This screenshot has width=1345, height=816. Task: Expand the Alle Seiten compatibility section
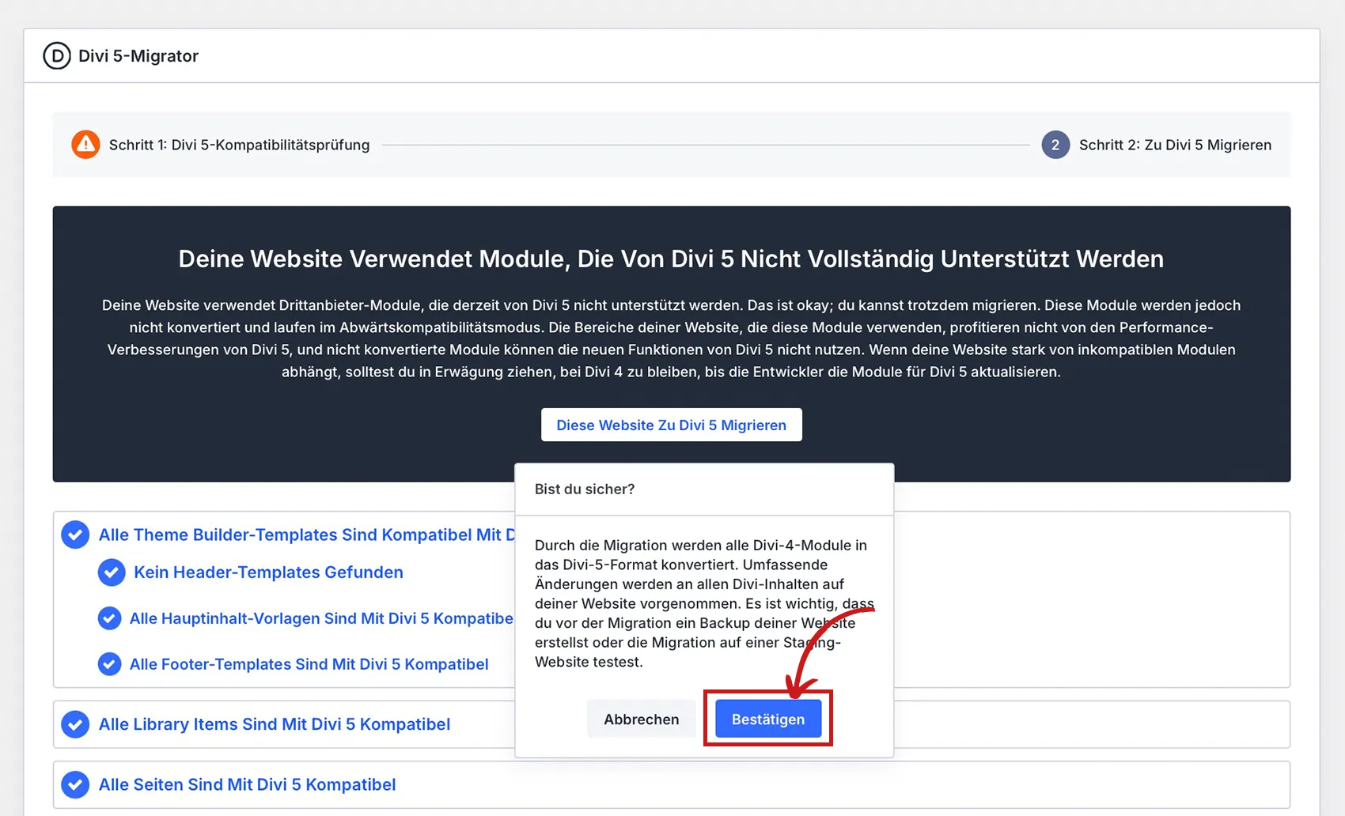pos(246,784)
